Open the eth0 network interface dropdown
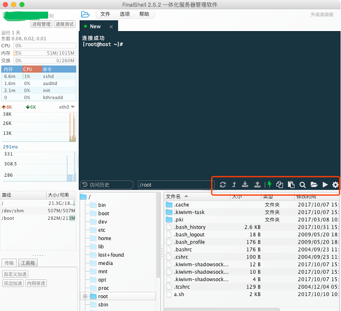 67,107
